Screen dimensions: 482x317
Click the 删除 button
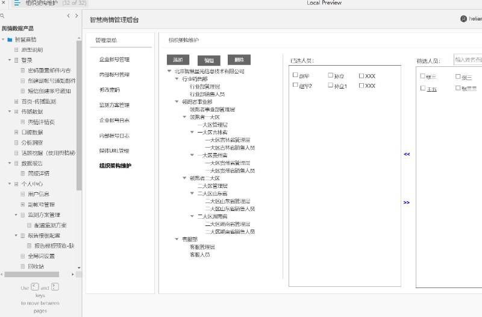click(x=239, y=60)
